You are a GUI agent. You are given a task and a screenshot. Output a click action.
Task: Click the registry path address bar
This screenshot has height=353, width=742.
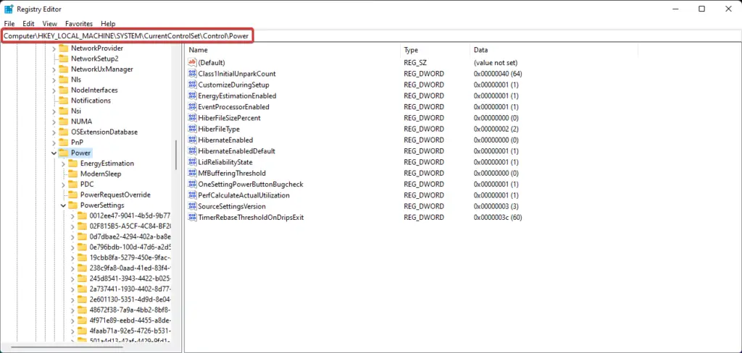371,36
